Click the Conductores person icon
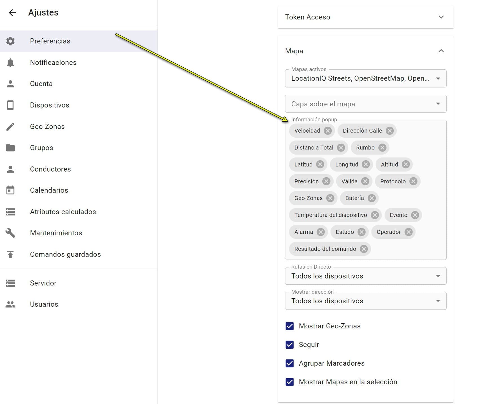 point(10,169)
